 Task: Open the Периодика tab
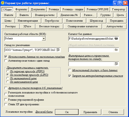[117, 21]
